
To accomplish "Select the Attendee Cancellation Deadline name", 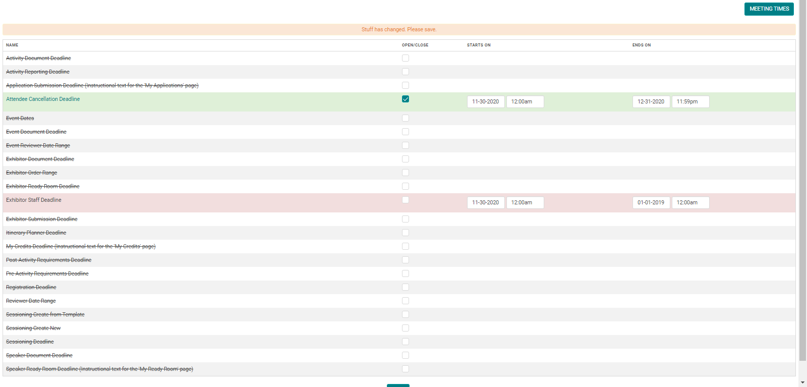I will pyautogui.click(x=43, y=99).
